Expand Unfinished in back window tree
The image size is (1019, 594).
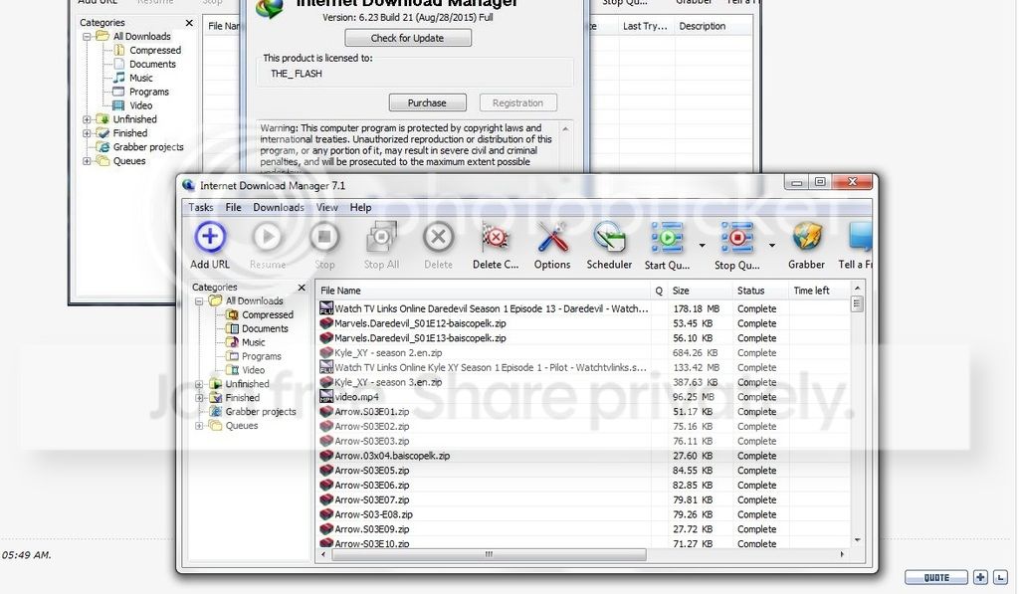click(x=87, y=119)
